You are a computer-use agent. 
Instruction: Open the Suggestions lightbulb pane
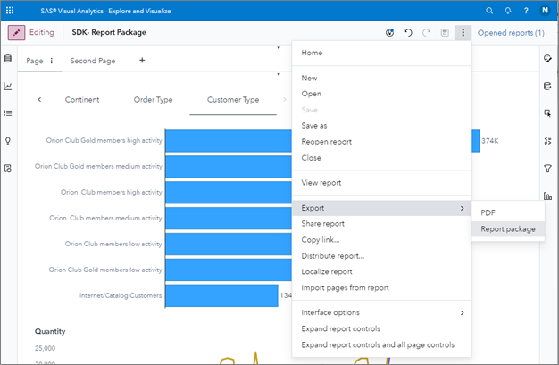[x=8, y=141]
